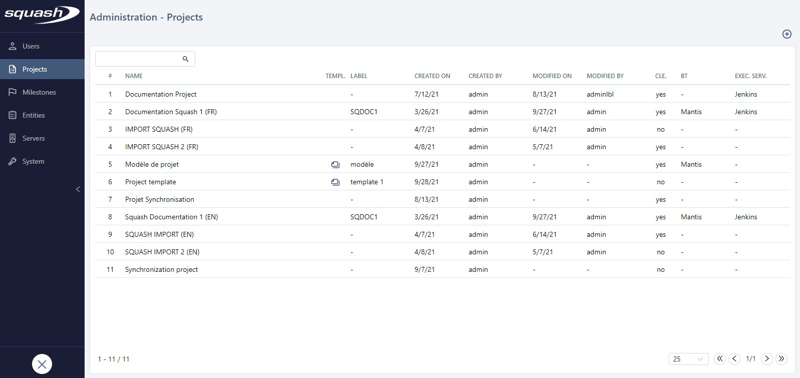Image resolution: width=800 pixels, height=378 pixels.
Task: Click created date 9/7/21
Action: tap(425, 269)
